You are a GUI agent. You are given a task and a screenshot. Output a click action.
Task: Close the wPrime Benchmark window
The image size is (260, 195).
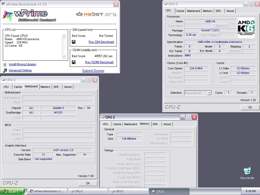116,4
